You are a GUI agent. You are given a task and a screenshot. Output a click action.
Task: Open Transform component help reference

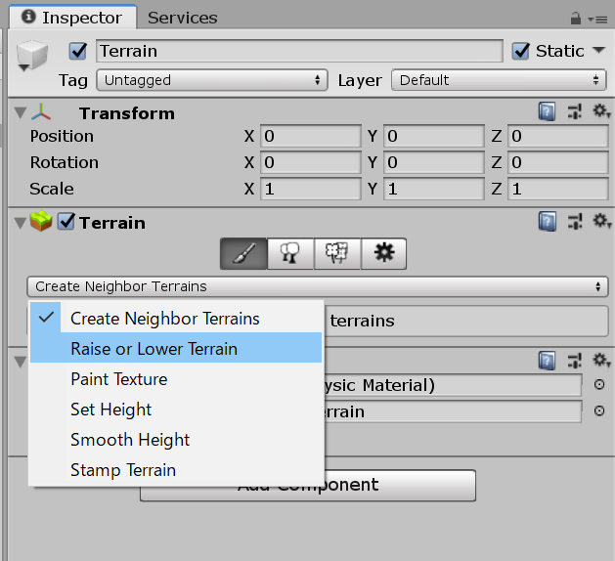(x=549, y=112)
